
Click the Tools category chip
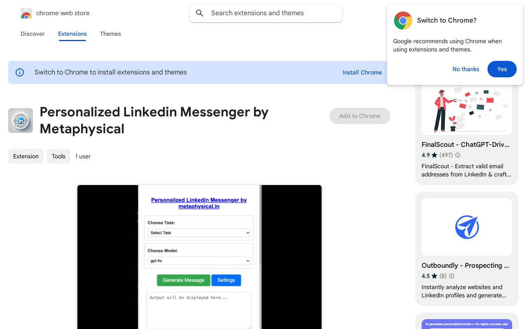click(x=58, y=156)
